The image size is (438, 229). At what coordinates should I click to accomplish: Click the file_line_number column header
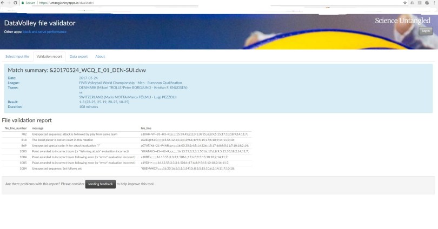pos(16,128)
